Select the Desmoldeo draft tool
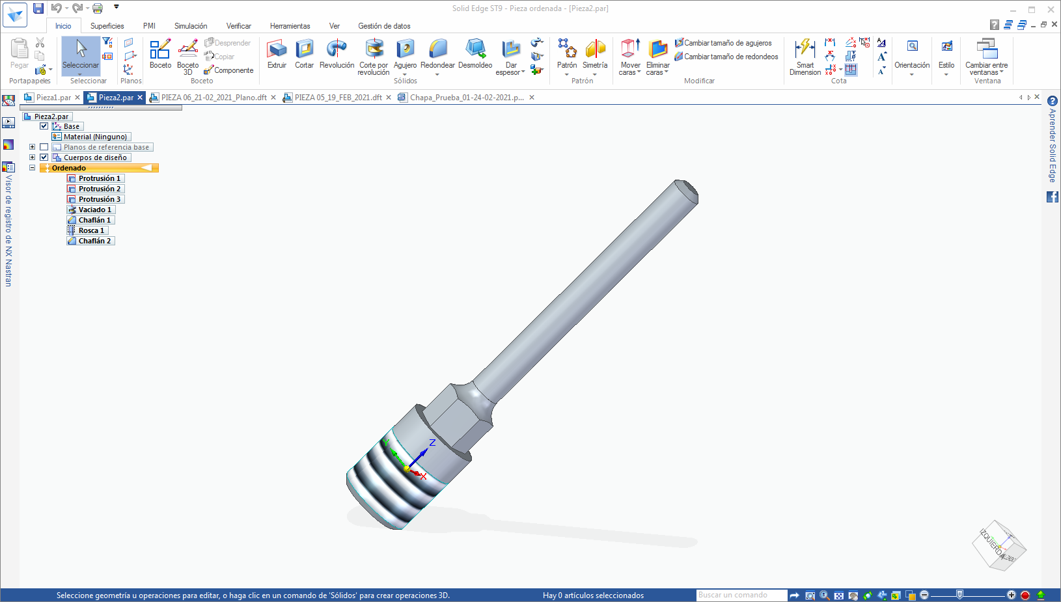Viewport: 1061px width, 602px height. click(475, 54)
